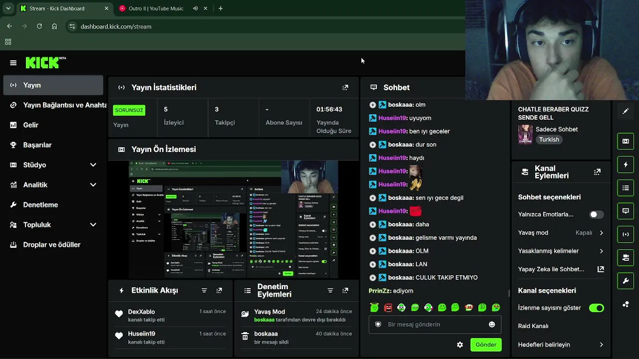Image resolution: width=639 pixels, height=359 pixels.
Task: Click Raid Kanalı option
Action: (x=533, y=326)
